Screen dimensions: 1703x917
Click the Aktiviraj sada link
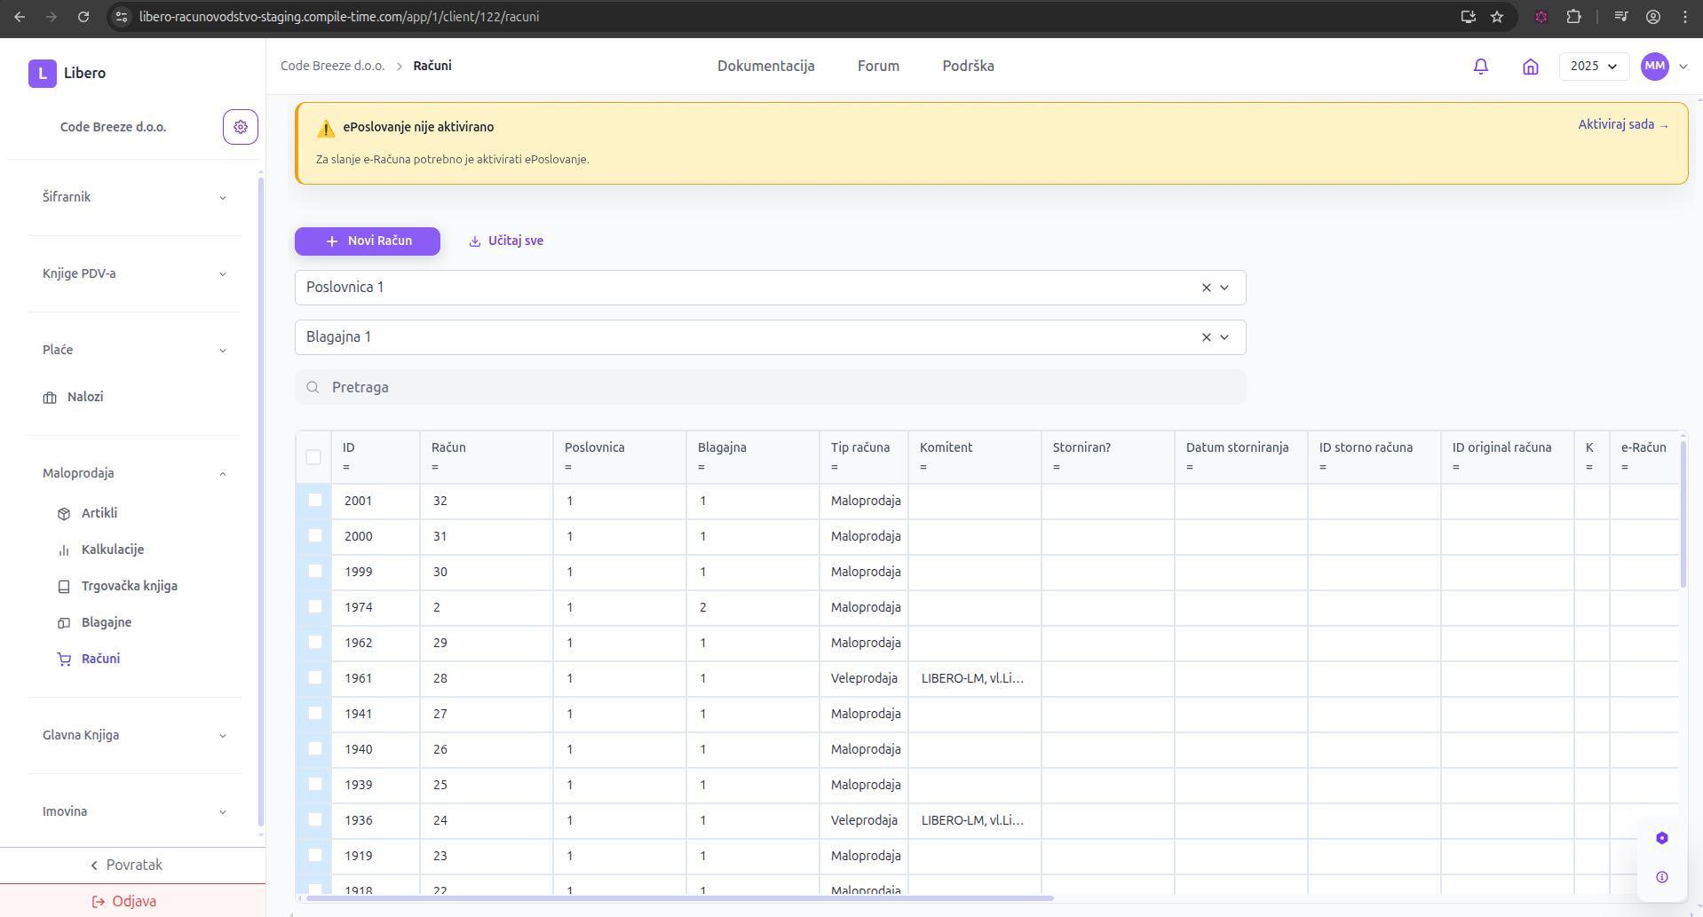[x=1622, y=125]
